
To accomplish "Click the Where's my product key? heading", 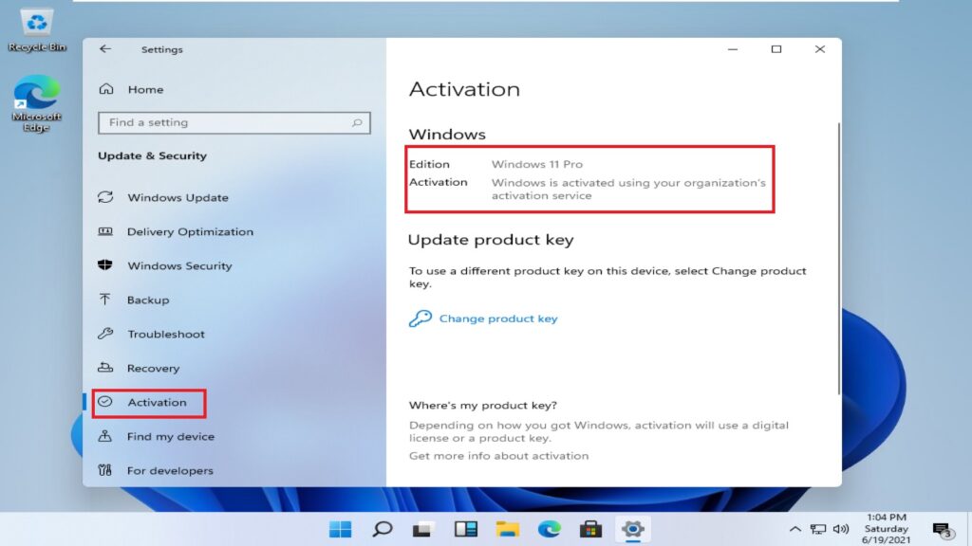I will (483, 405).
